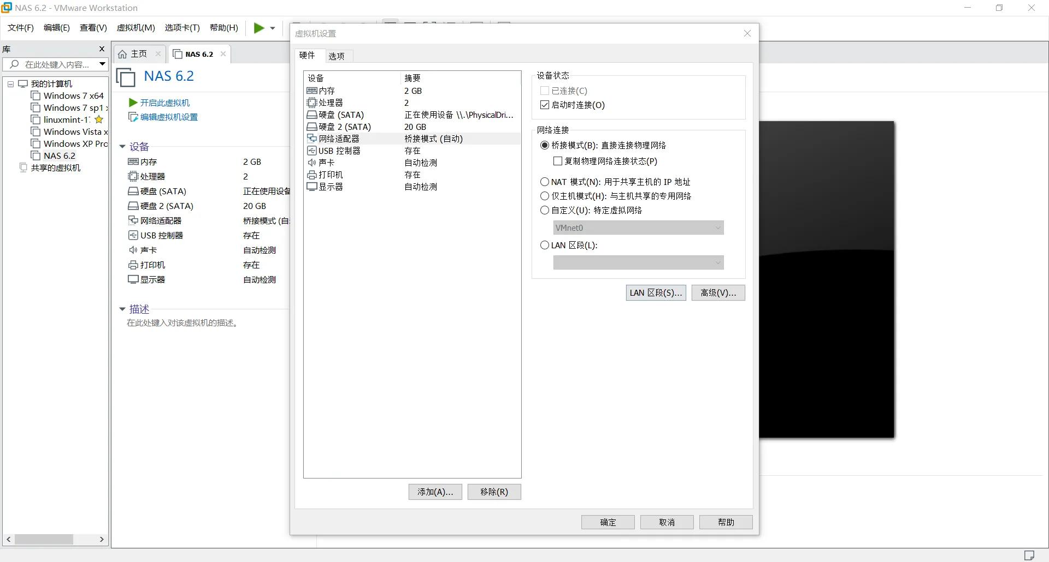
Task: Select the USB 控制器 device icon
Action: [313, 151]
